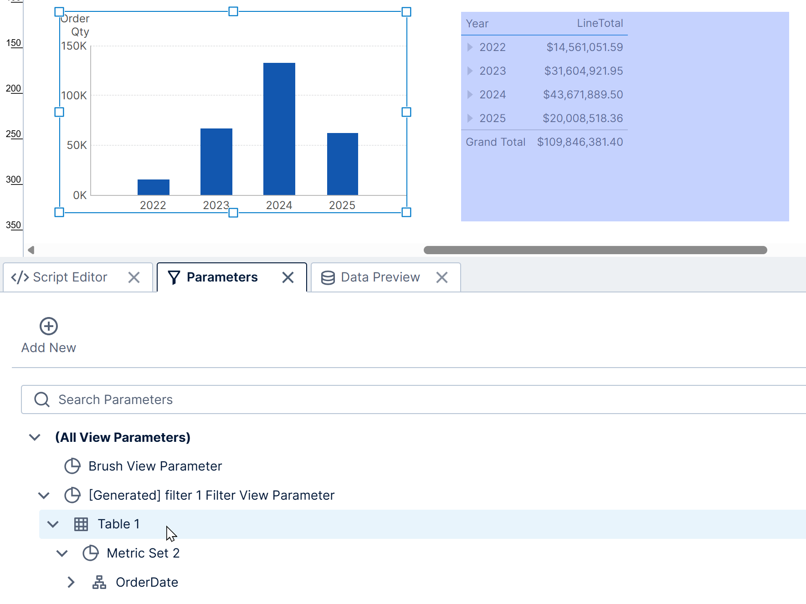
Task: Select the (All View Parameters) label
Action: [123, 437]
